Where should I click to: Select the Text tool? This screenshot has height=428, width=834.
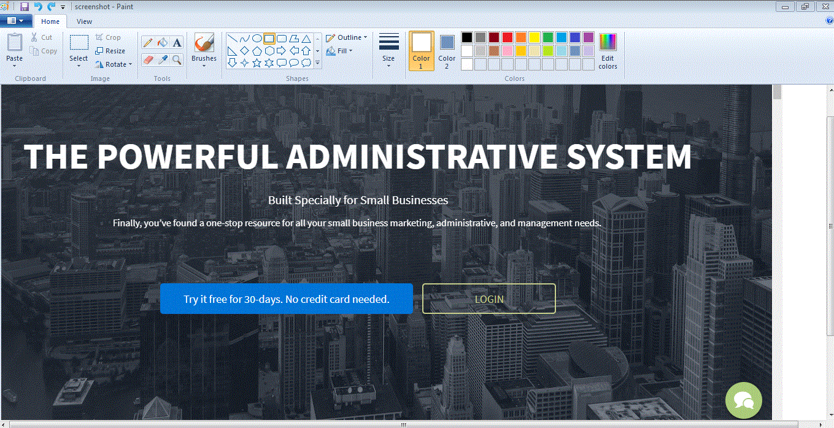click(177, 42)
